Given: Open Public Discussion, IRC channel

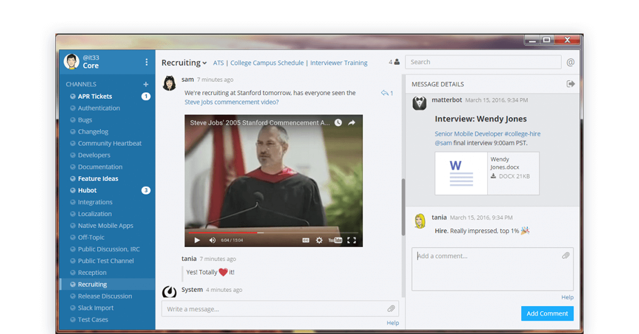Looking at the screenshot, I should (110, 249).
